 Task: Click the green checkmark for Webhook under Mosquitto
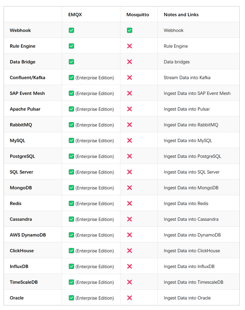(x=129, y=31)
